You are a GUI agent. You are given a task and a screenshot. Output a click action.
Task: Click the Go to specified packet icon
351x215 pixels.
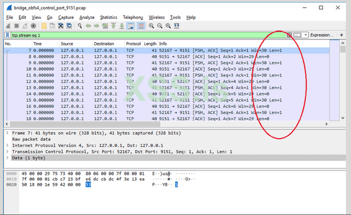[105, 26]
